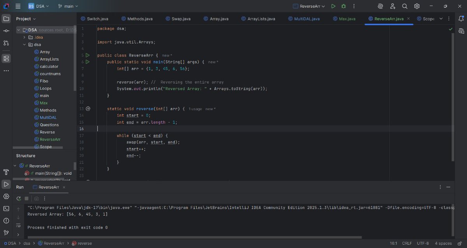Open Search Everywhere magnifier icon
This screenshot has width=467, height=248.
tap(405, 6)
